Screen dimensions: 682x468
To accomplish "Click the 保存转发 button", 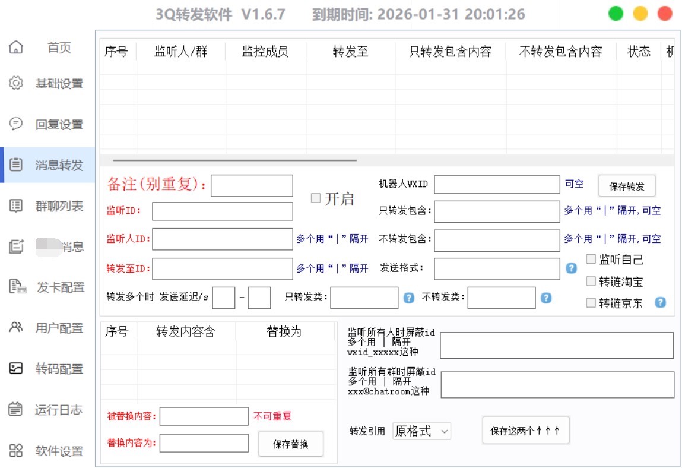I will pos(627,186).
